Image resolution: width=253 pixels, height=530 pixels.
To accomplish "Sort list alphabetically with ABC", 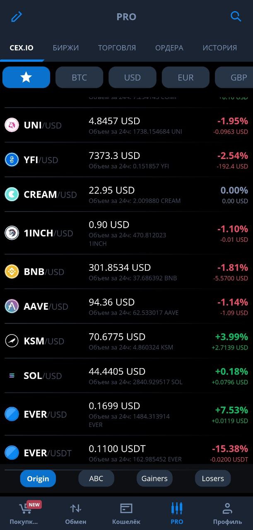I will click(96, 479).
